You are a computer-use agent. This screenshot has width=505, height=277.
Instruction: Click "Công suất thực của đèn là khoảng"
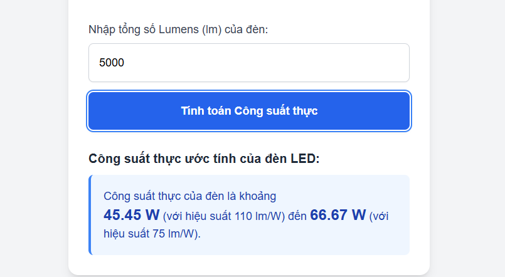(189, 197)
